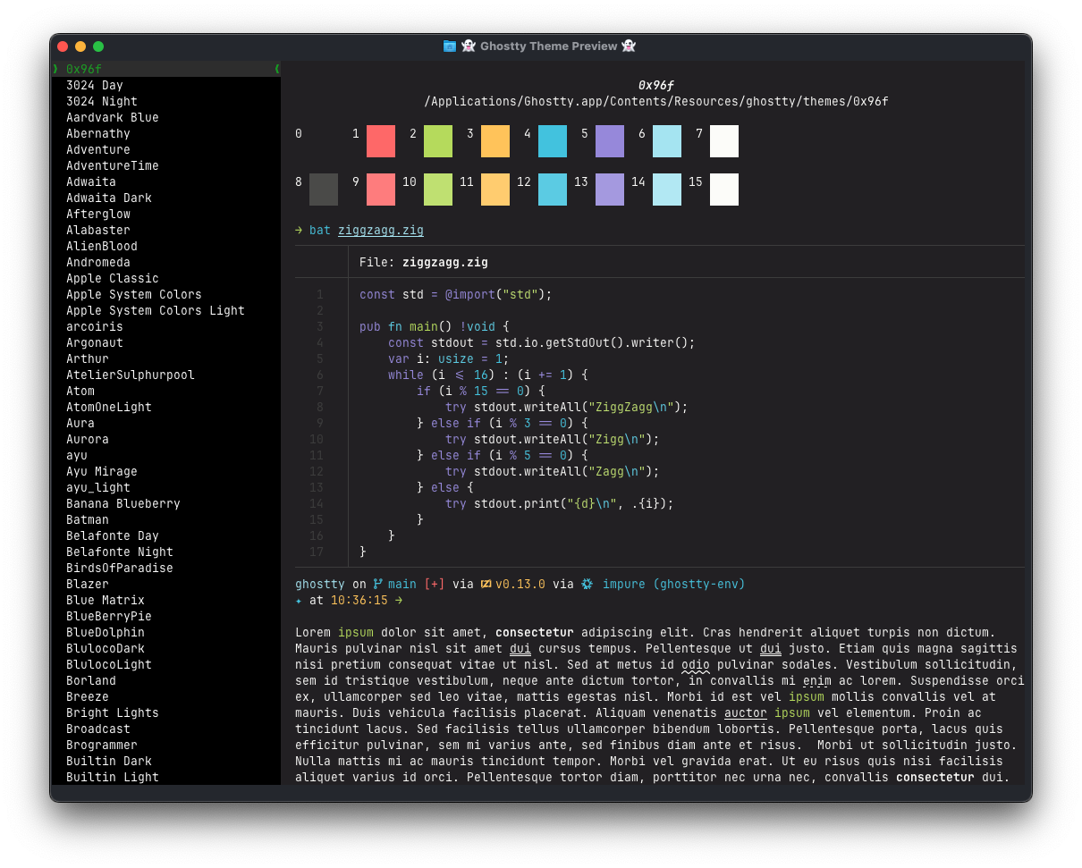The width and height of the screenshot is (1082, 868).
Task: Pick the AdventureTime theme
Action: [x=113, y=166]
